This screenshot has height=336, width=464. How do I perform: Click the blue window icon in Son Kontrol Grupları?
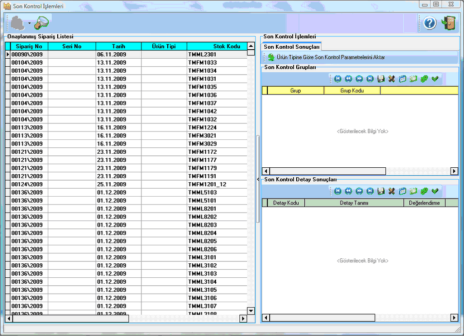[x=402, y=79]
